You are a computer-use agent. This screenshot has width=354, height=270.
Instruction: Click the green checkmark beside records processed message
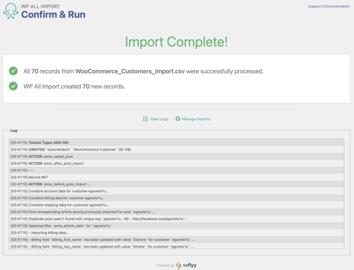coord(13,71)
